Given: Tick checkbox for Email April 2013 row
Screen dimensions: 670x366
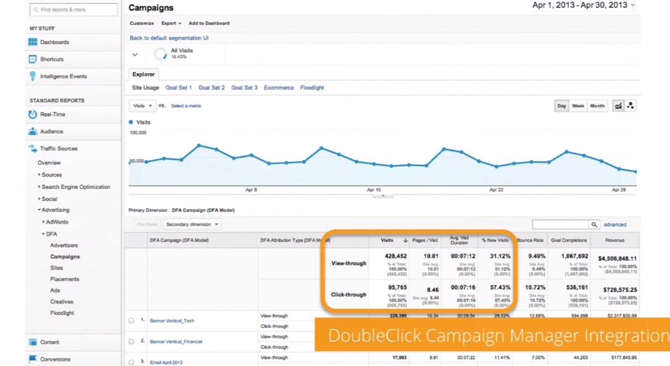Looking at the screenshot, I should click(x=131, y=362).
